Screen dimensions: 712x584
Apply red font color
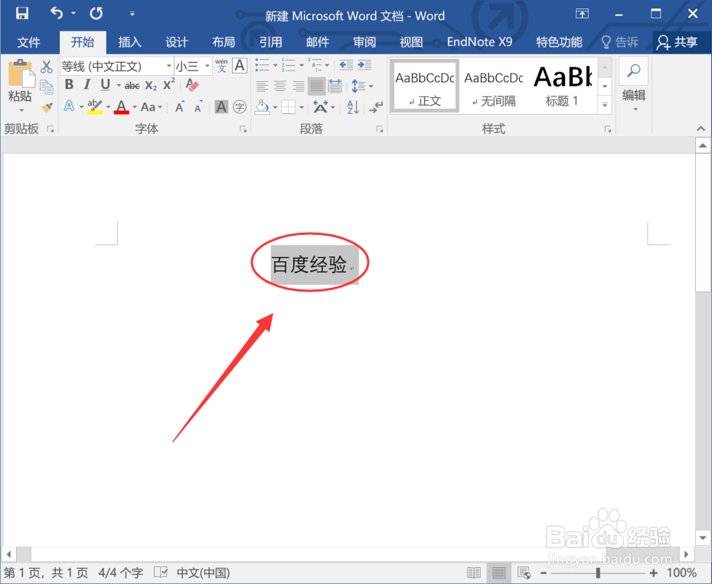tap(121, 107)
